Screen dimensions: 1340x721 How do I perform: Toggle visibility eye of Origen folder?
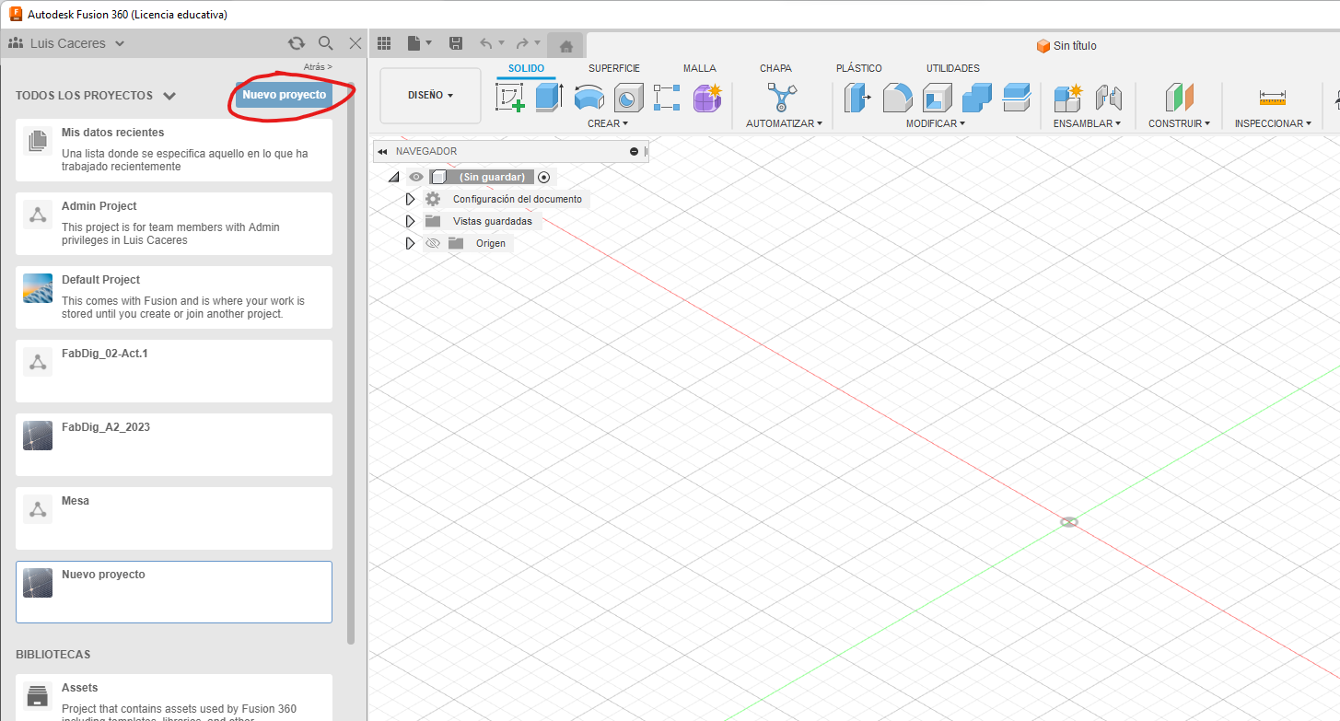pos(433,243)
